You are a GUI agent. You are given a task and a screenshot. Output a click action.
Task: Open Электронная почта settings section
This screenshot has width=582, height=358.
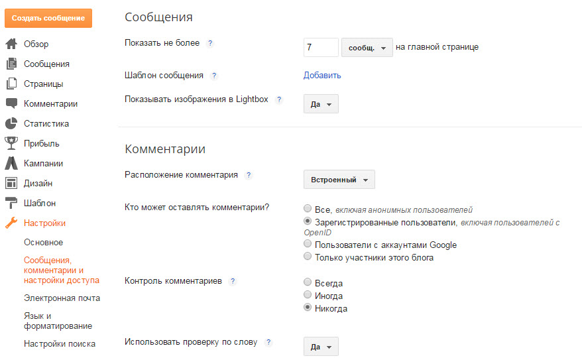62,298
